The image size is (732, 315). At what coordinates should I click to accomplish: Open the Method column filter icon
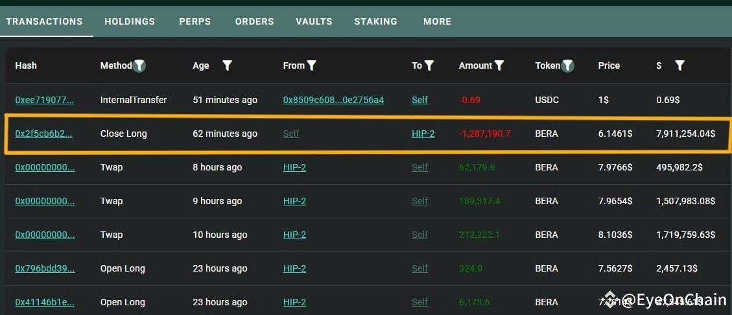pyautogui.click(x=139, y=66)
